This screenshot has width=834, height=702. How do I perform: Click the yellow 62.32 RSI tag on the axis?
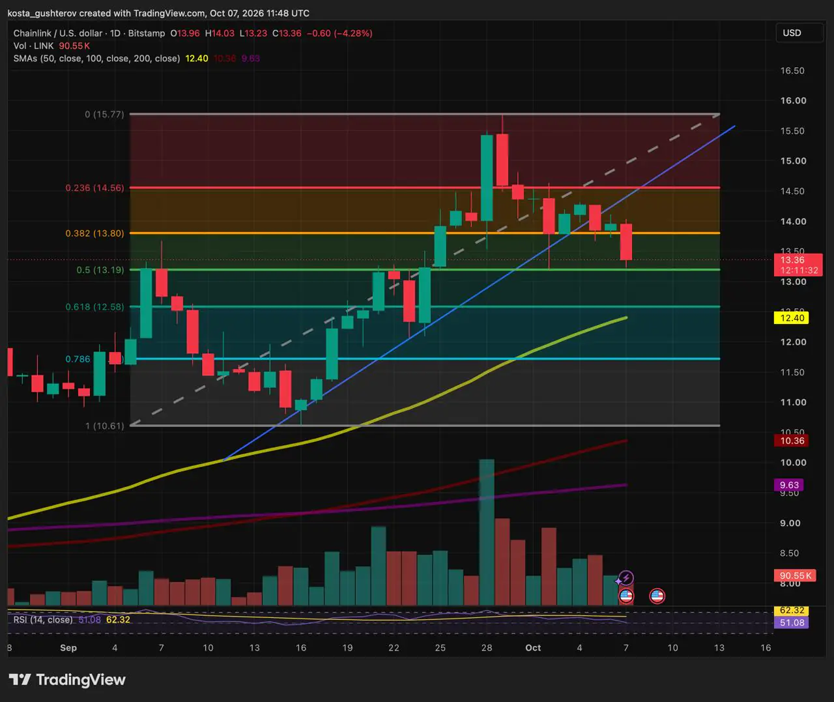[792, 611]
